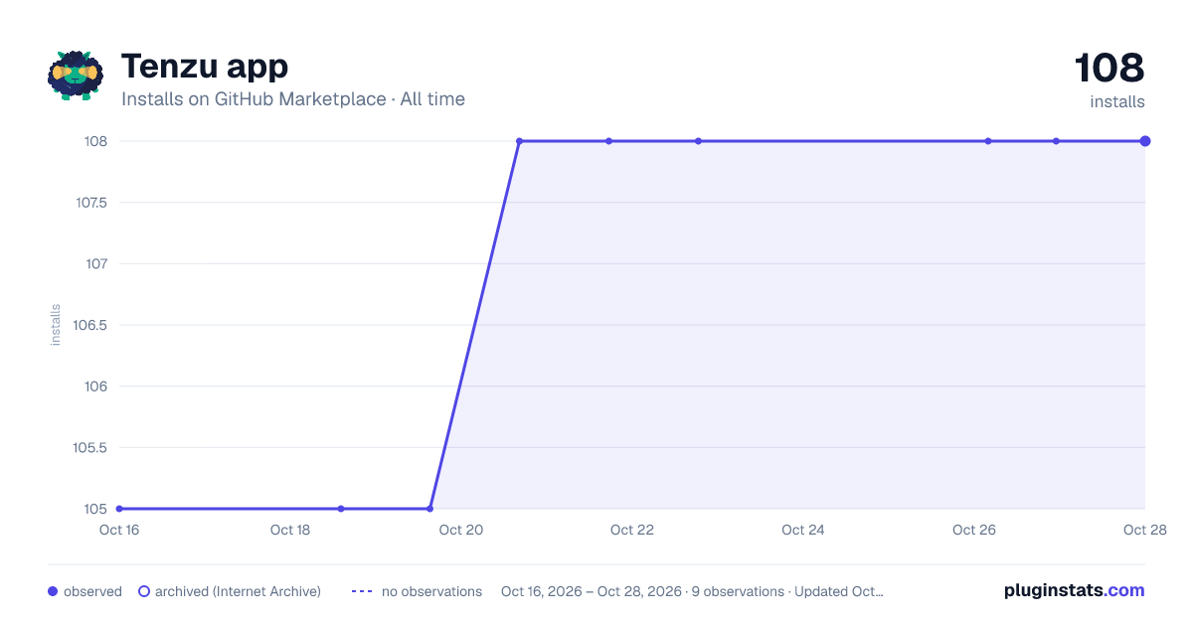Click the date range and observations footer text
This screenshot has height=626, width=1193.
(692, 591)
